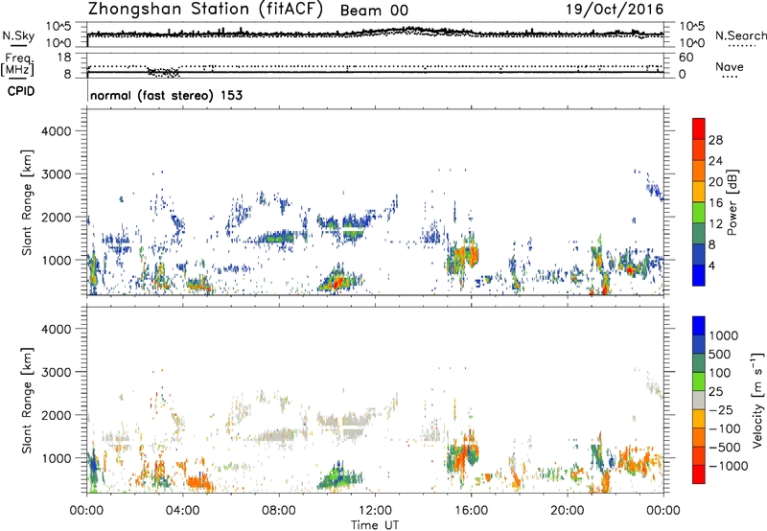Click the Velocity [m s⁻¹] colorbar label

pos(757,400)
